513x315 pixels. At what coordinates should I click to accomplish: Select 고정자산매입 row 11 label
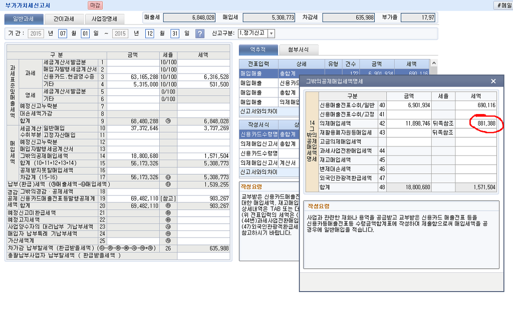click(59, 135)
